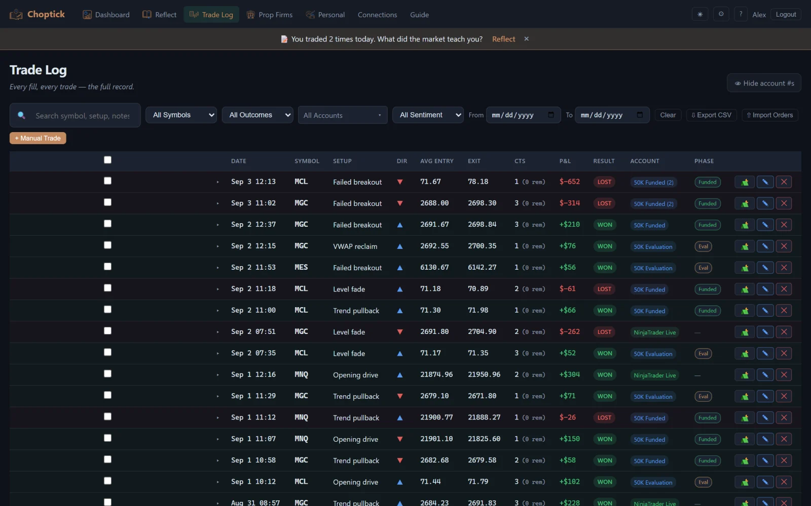Switch to the Personal tab

pos(325,15)
